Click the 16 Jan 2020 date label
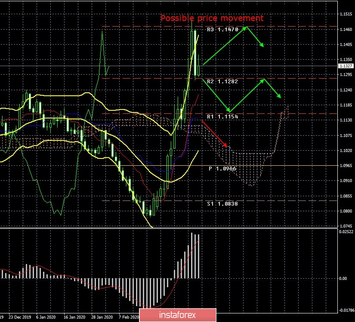Screen dimensions: 355x322 (74, 317)
